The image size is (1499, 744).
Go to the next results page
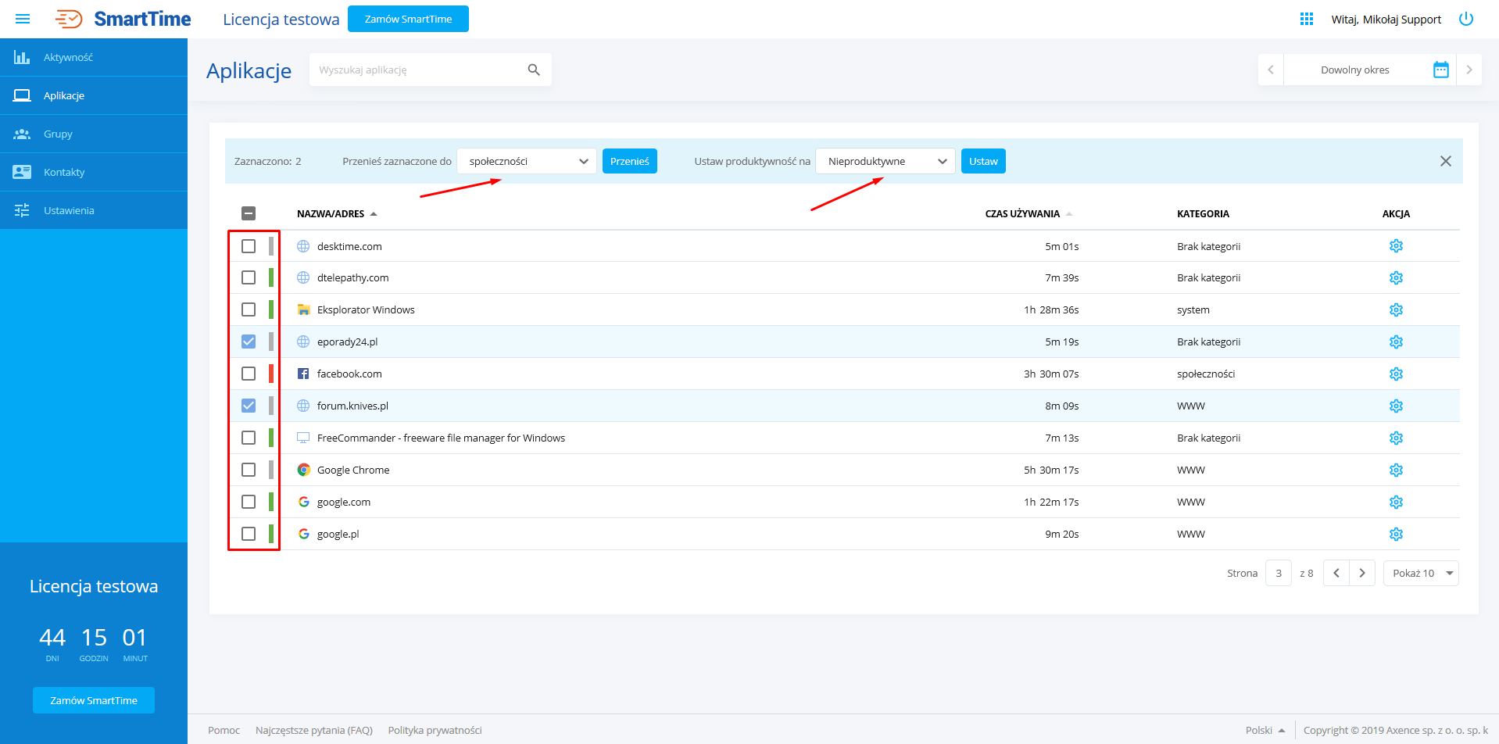click(x=1362, y=573)
